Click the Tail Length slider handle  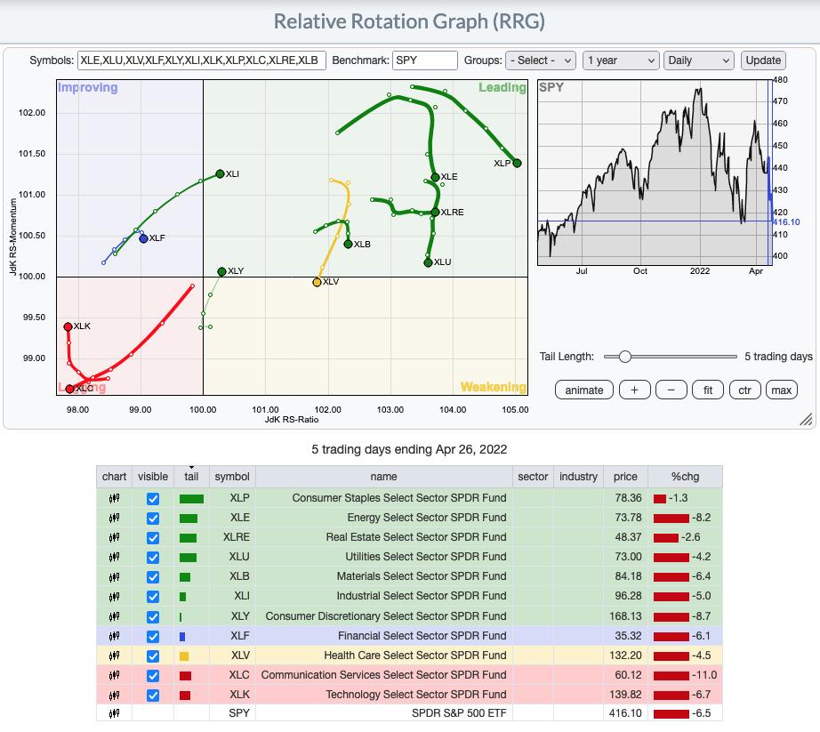[624, 357]
